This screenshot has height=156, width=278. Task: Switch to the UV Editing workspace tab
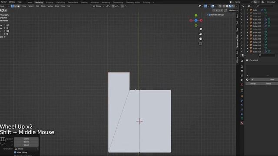(61, 2)
